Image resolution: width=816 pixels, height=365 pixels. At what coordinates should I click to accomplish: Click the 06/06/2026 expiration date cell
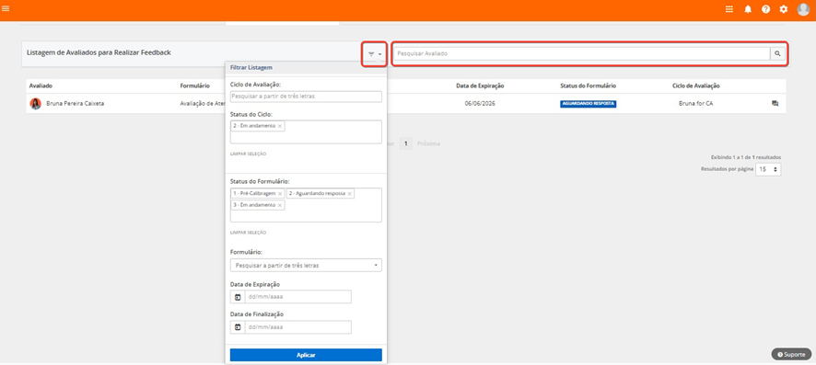(480, 104)
